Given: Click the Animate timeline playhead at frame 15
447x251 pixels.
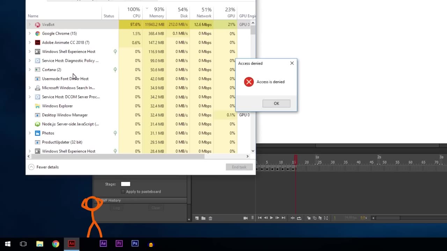Looking at the screenshot, I should click(x=295, y=160).
